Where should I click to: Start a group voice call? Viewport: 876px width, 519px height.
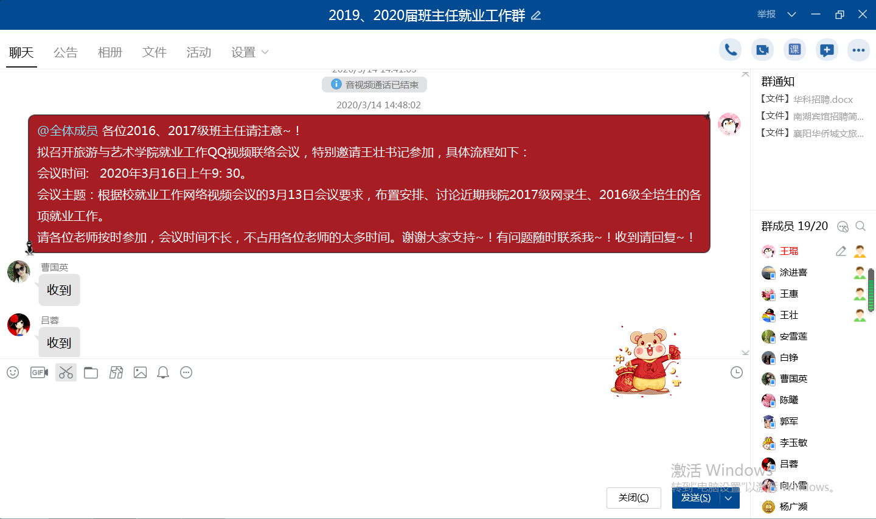pyautogui.click(x=730, y=50)
